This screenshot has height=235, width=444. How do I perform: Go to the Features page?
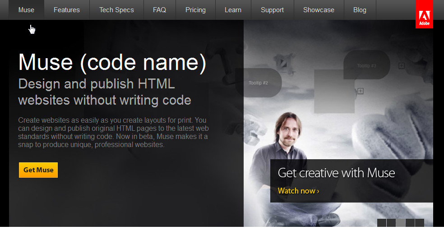(x=67, y=10)
